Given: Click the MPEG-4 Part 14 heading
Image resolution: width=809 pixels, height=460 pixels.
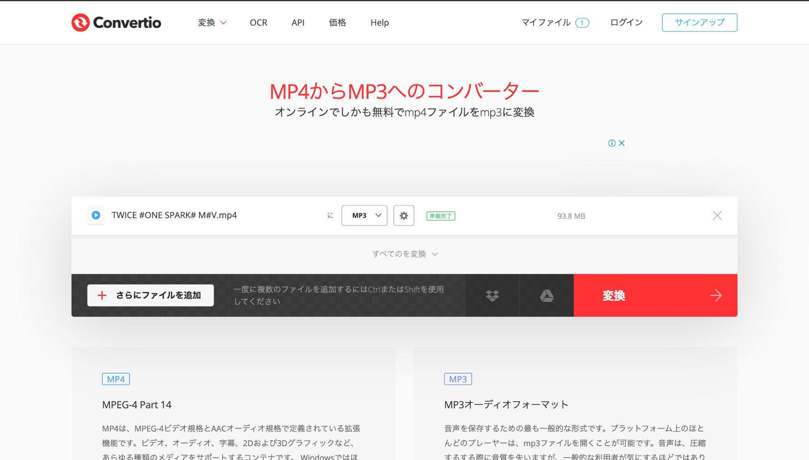Looking at the screenshot, I should coord(137,405).
